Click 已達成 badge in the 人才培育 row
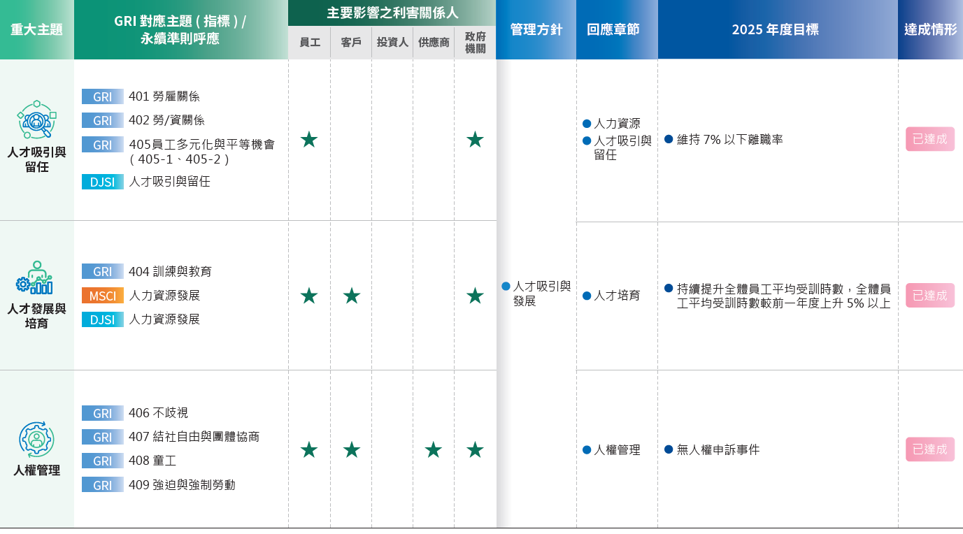This screenshot has width=963, height=534. coord(930,295)
